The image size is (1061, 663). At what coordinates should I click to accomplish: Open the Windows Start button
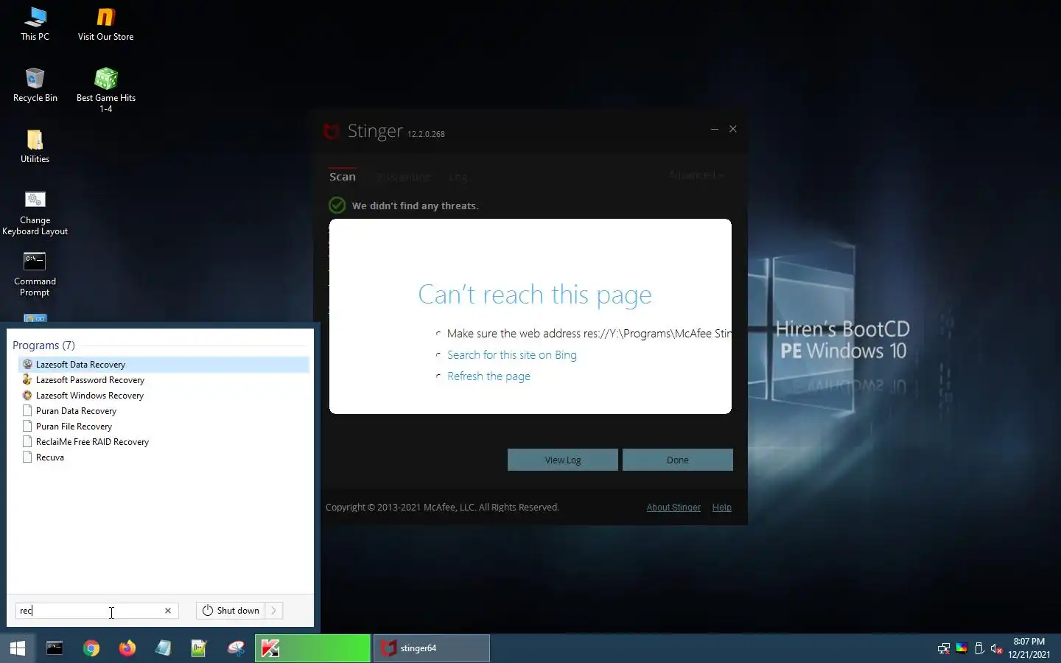pyautogui.click(x=18, y=648)
